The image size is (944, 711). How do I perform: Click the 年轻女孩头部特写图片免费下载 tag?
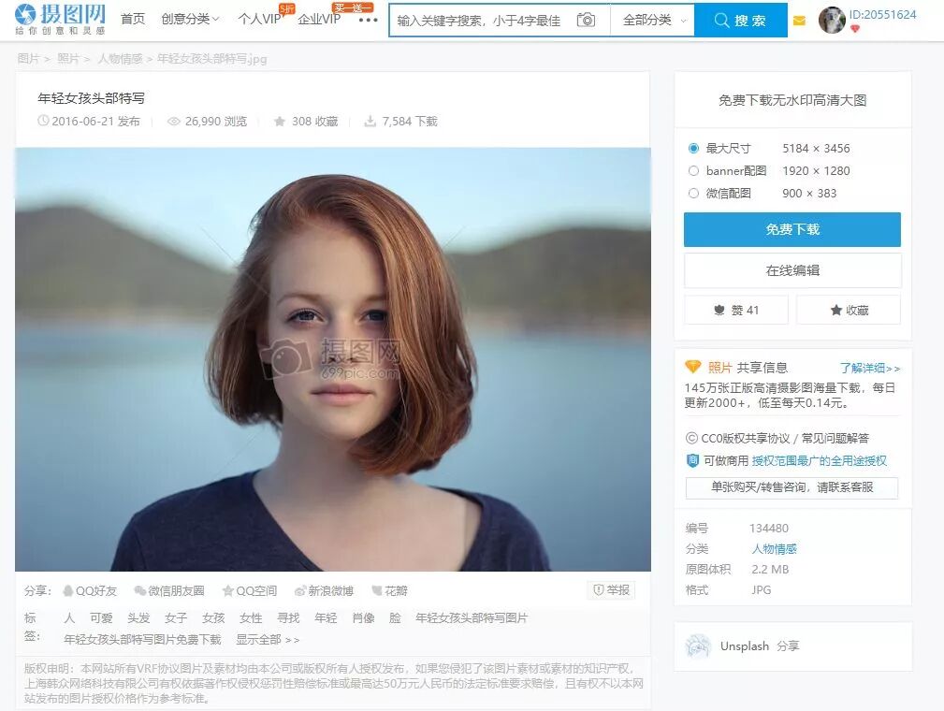click(143, 639)
